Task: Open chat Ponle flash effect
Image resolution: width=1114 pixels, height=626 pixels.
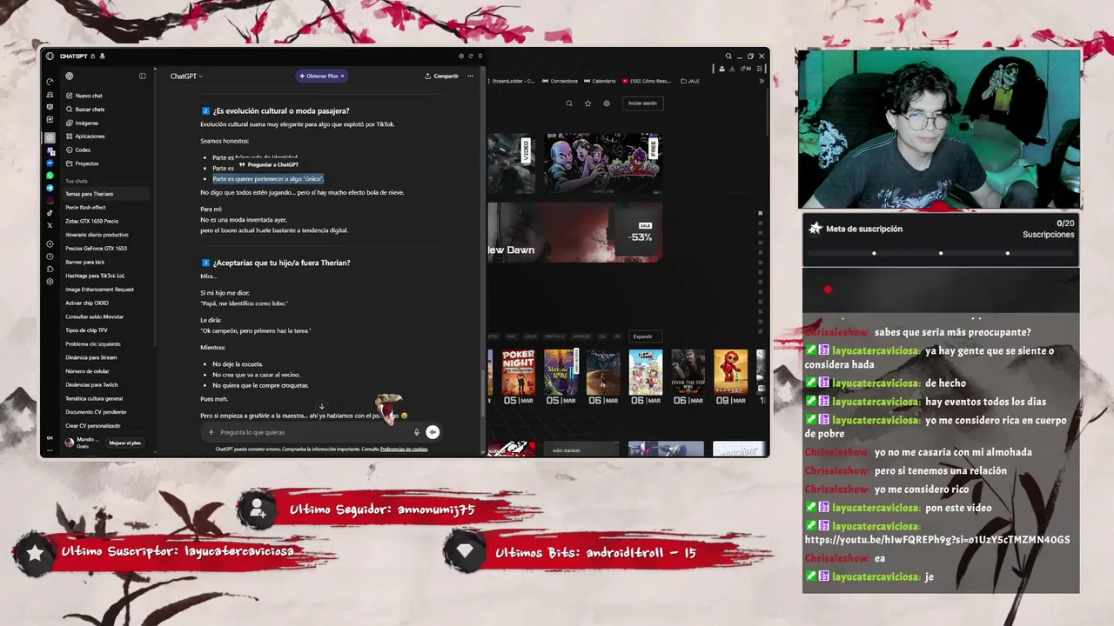Action: point(85,208)
